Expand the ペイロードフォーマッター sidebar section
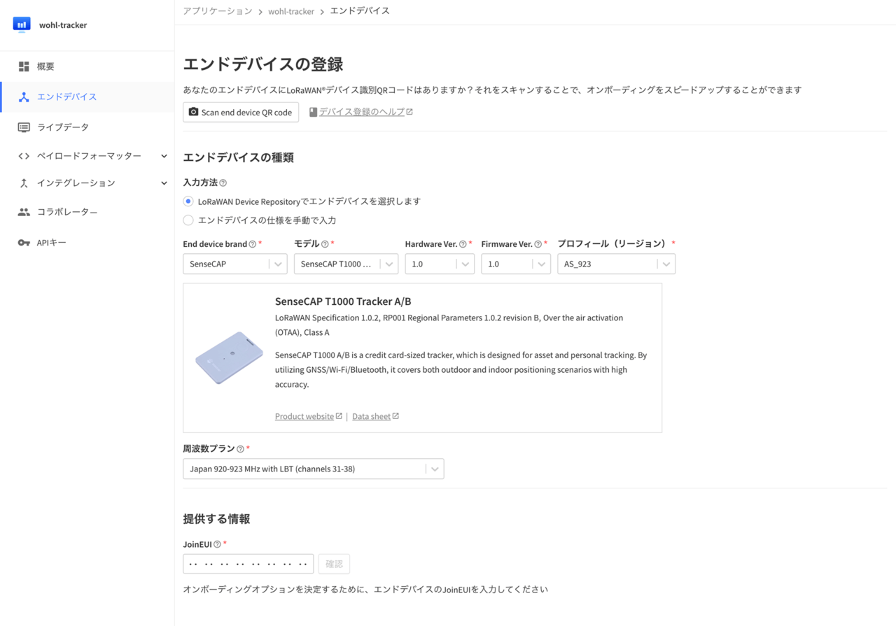The height and width of the screenshot is (626, 896). click(x=163, y=156)
